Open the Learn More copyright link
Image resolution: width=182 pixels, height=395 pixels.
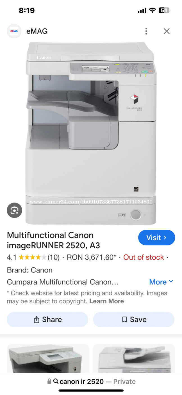click(106, 301)
